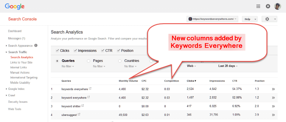Click the $2.63 CPC cell
Screen dimensions: 286x122
[x=145, y=115]
